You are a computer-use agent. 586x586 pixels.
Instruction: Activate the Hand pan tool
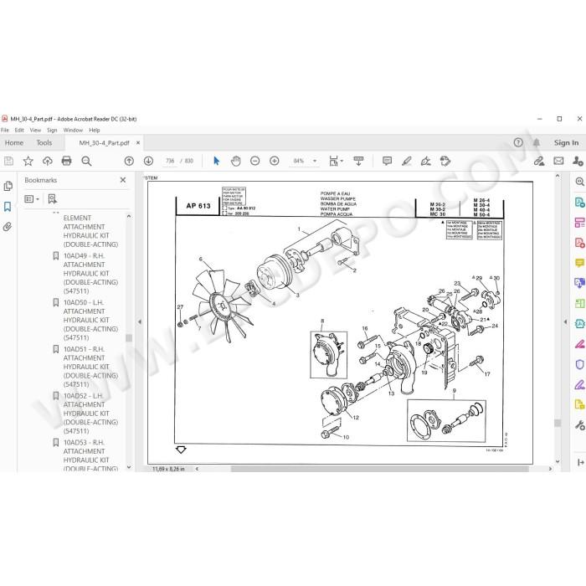pos(236,161)
